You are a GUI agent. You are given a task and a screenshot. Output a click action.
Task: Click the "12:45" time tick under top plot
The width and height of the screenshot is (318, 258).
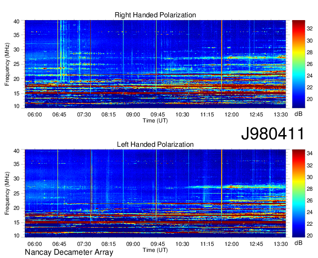point(256,115)
